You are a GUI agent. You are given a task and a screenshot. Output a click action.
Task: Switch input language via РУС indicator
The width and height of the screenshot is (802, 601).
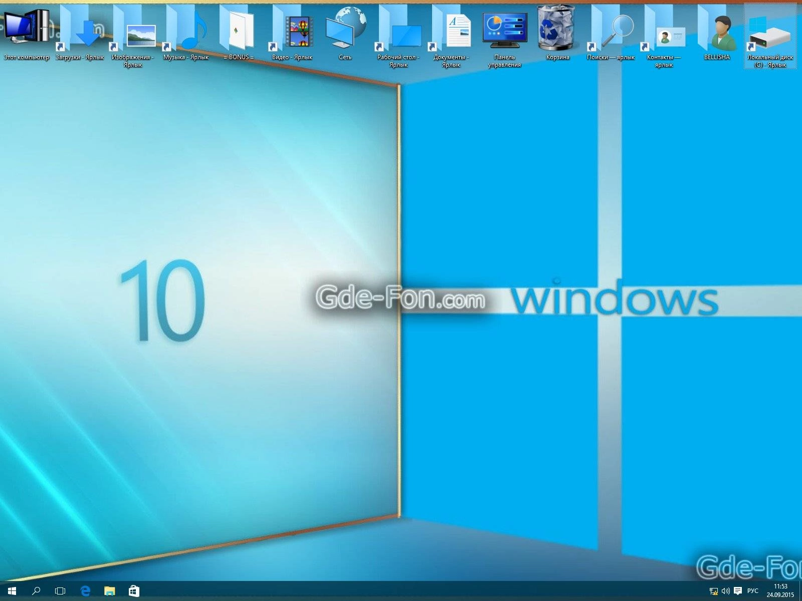(x=752, y=591)
